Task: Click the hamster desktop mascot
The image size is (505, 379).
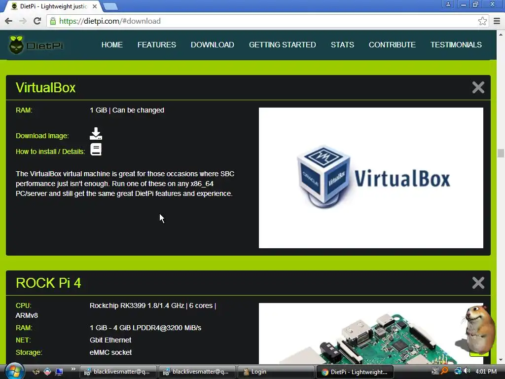Action: tap(479, 330)
